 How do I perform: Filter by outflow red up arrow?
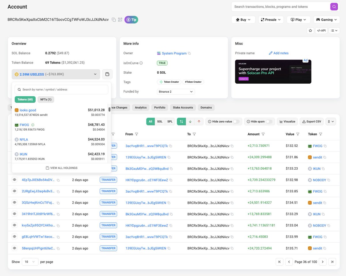pos(199,122)
